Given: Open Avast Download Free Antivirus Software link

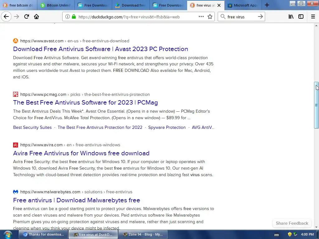Looking at the screenshot, I should (101, 49).
